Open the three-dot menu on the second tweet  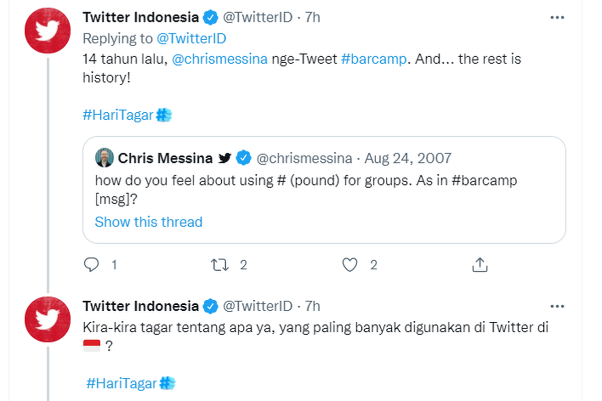click(557, 306)
